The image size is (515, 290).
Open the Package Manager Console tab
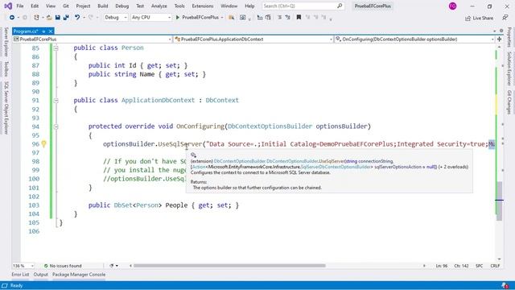[79, 275]
